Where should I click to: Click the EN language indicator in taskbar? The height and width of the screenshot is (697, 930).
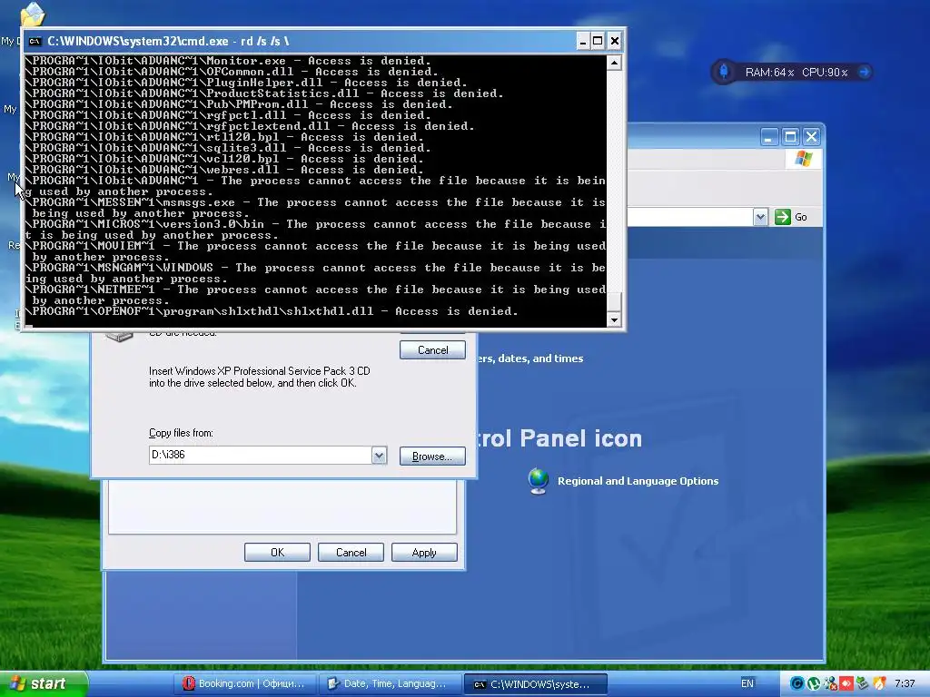coord(747,683)
